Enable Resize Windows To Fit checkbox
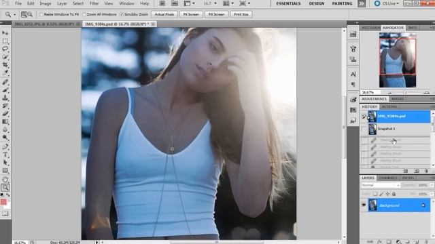The height and width of the screenshot is (244, 435). tap(41, 14)
